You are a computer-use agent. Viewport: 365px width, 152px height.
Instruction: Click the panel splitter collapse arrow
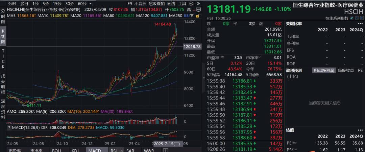[x=203, y=78]
